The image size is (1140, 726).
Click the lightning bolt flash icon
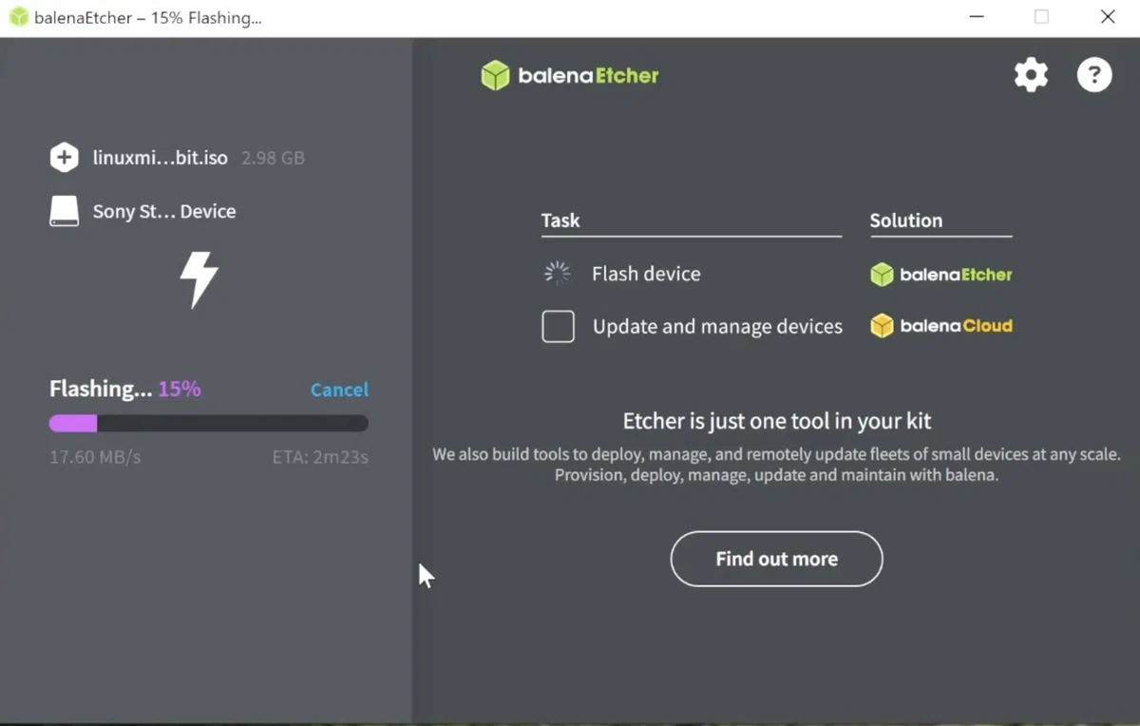click(199, 279)
